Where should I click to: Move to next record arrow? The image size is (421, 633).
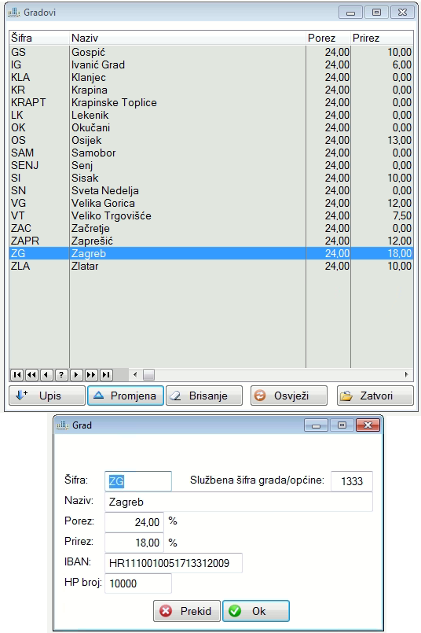pos(76,374)
